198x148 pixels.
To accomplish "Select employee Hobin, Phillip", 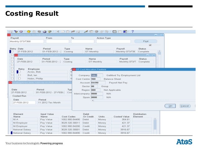I will pyautogui.click(x=47, y=78).
